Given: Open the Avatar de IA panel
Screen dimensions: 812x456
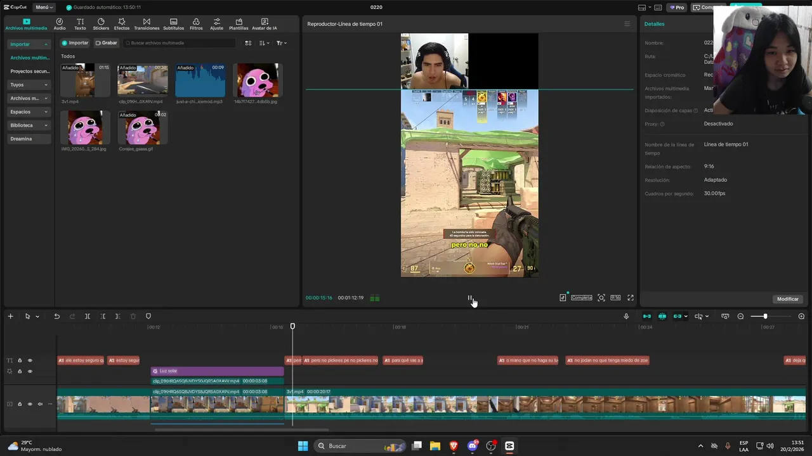Looking at the screenshot, I should pyautogui.click(x=264, y=24).
